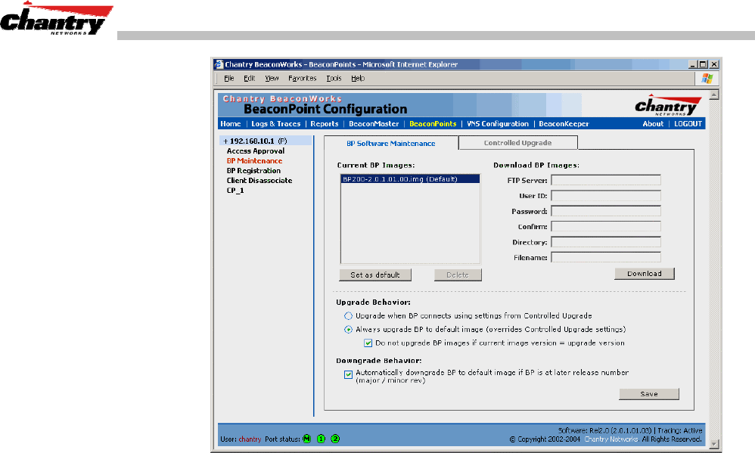Image resolution: width=755 pixels, height=453 pixels.
Task: Click the green port 1 status indicator
Action: pyautogui.click(x=322, y=439)
